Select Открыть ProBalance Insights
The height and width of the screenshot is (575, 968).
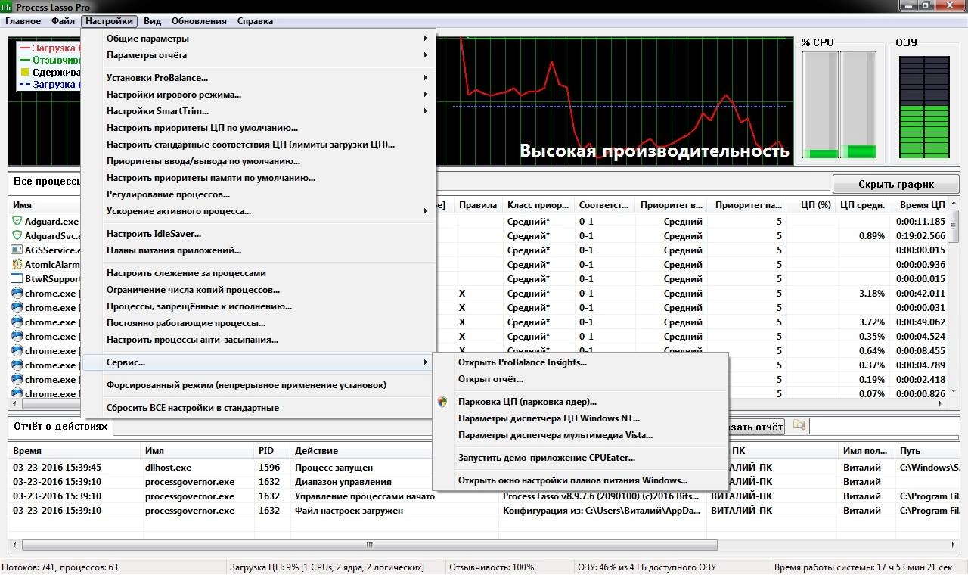580,362
